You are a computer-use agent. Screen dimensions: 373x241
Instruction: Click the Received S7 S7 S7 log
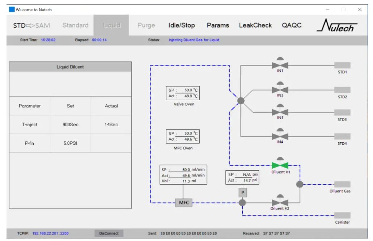point(276,233)
